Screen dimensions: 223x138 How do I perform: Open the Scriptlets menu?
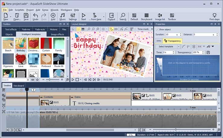[x=20, y=10]
